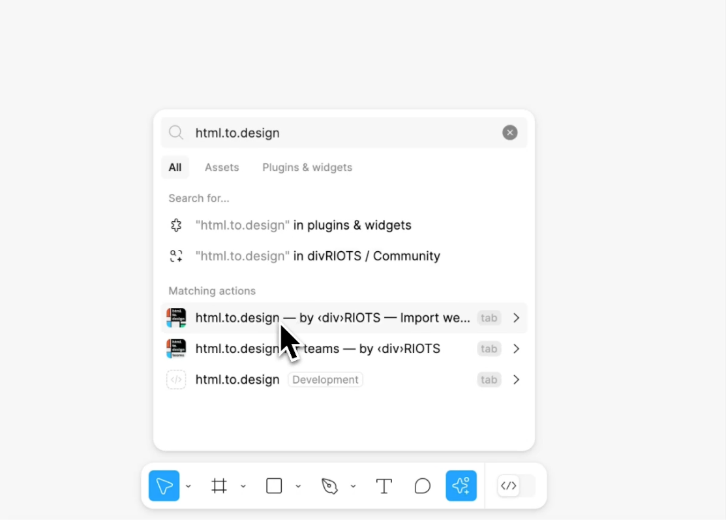Clear the search field text
Image resolution: width=726 pixels, height=520 pixels.
pyautogui.click(x=510, y=132)
